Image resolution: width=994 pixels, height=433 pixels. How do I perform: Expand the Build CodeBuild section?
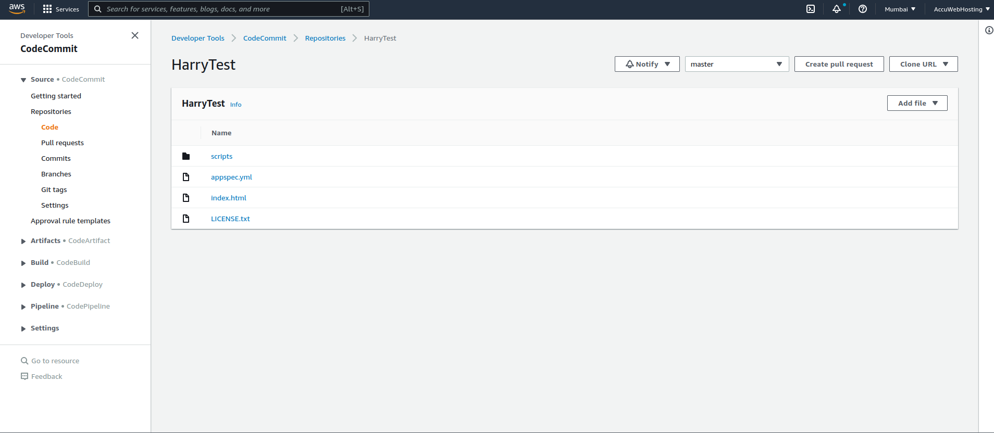click(x=23, y=263)
